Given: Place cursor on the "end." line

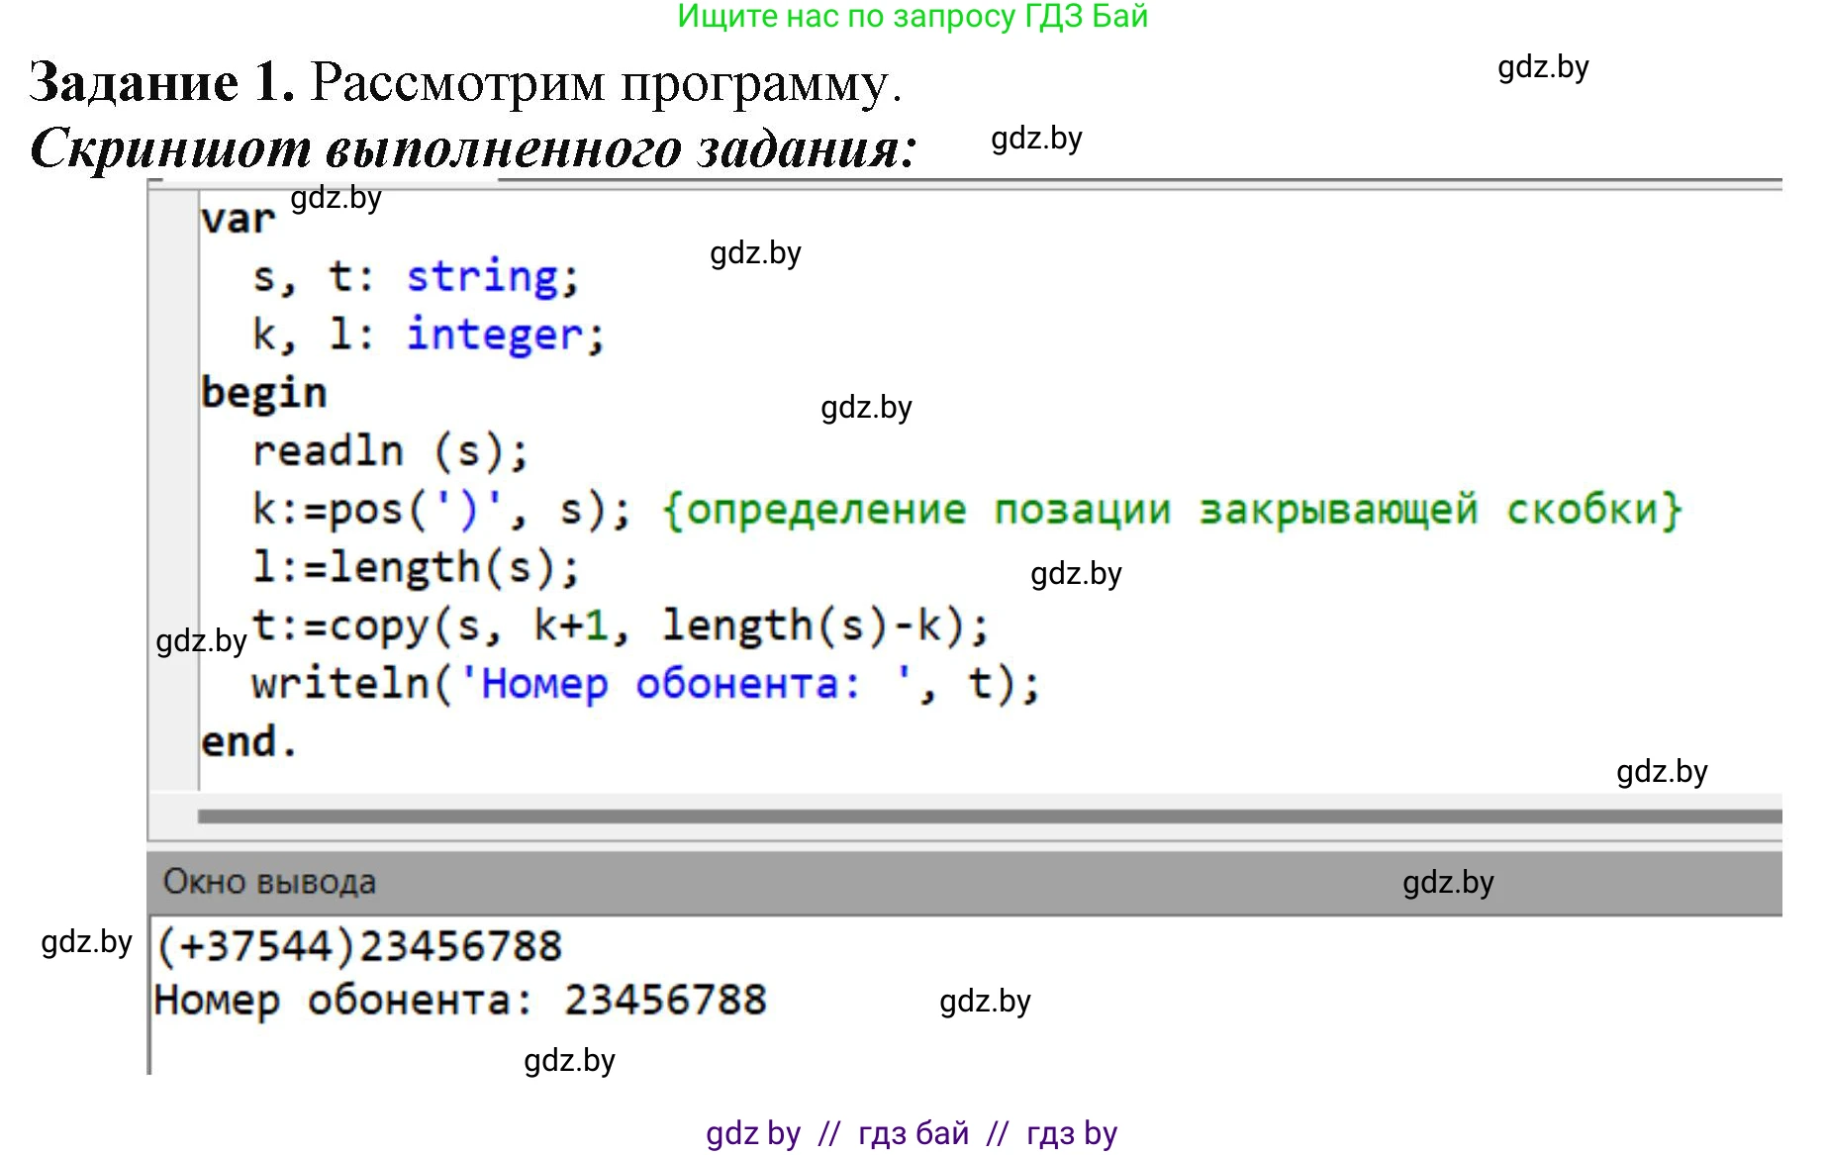Looking at the screenshot, I should click(247, 742).
